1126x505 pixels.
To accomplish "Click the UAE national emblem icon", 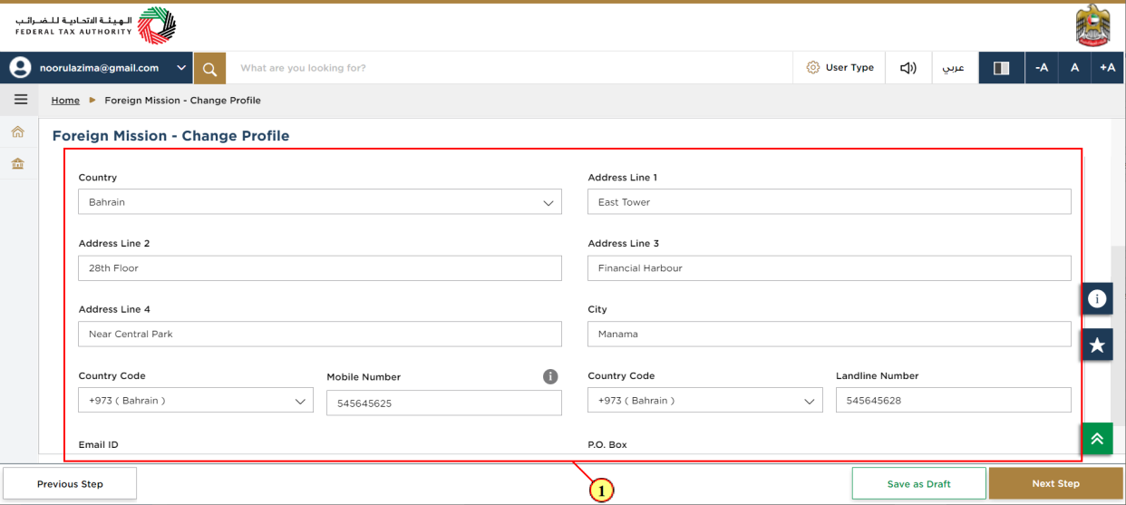I will [1093, 25].
